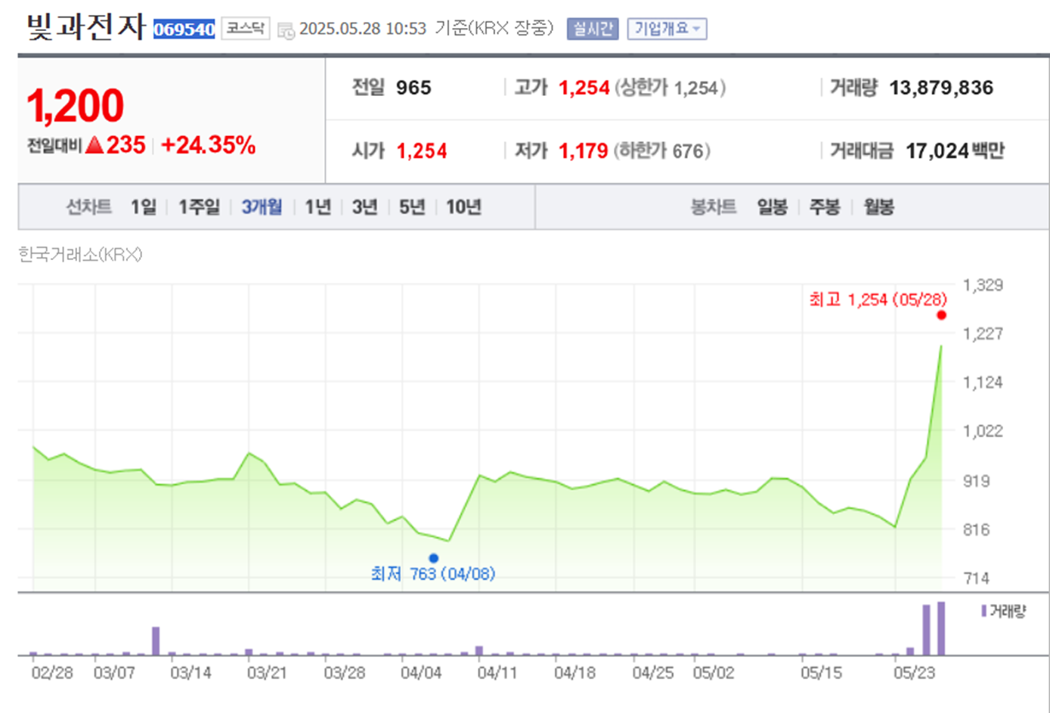Click the blue 최저 763 low marker

tap(433, 558)
